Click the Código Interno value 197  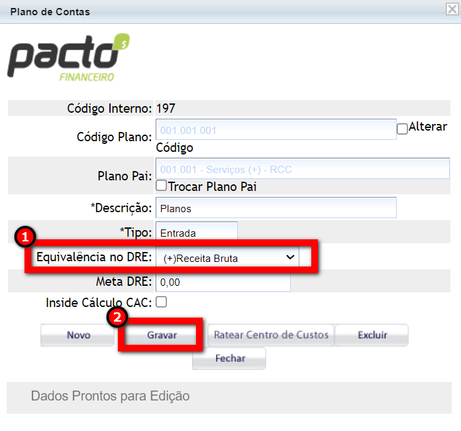click(166, 108)
